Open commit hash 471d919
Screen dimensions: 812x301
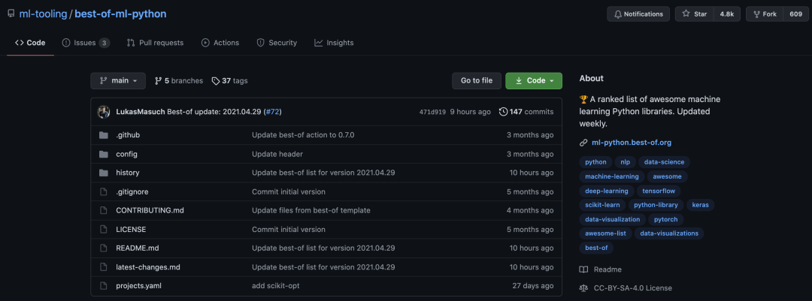[432, 112]
